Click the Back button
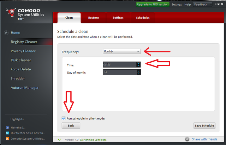Screen dimensions: 226x145 pos(71,126)
